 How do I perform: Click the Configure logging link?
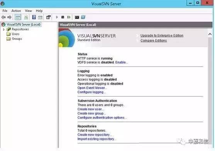pos(91,92)
